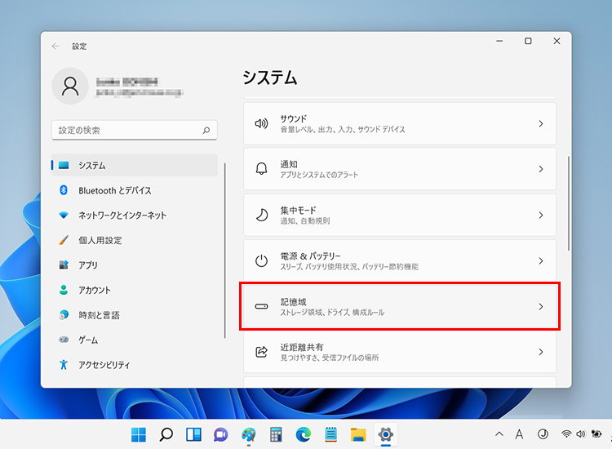
Task: Open アクセシビリティ via its icon
Action: (64, 365)
